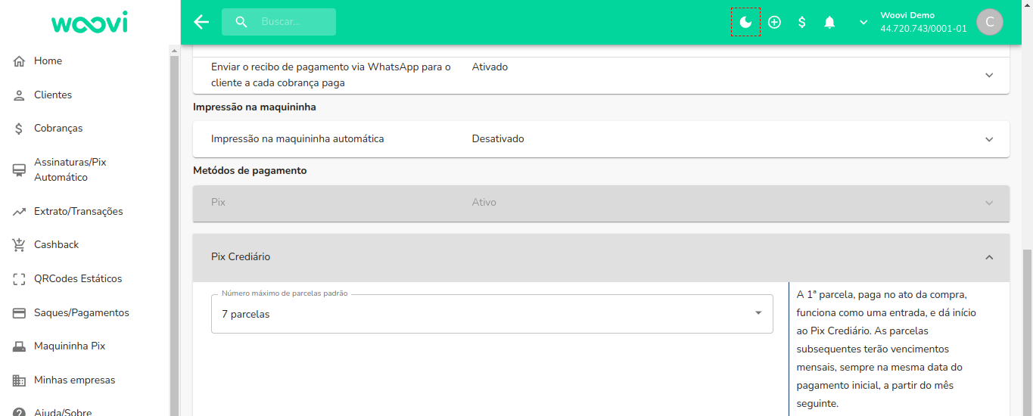
Task: Click the Woovi logo
Action: pyautogui.click(x=89, y=23)
